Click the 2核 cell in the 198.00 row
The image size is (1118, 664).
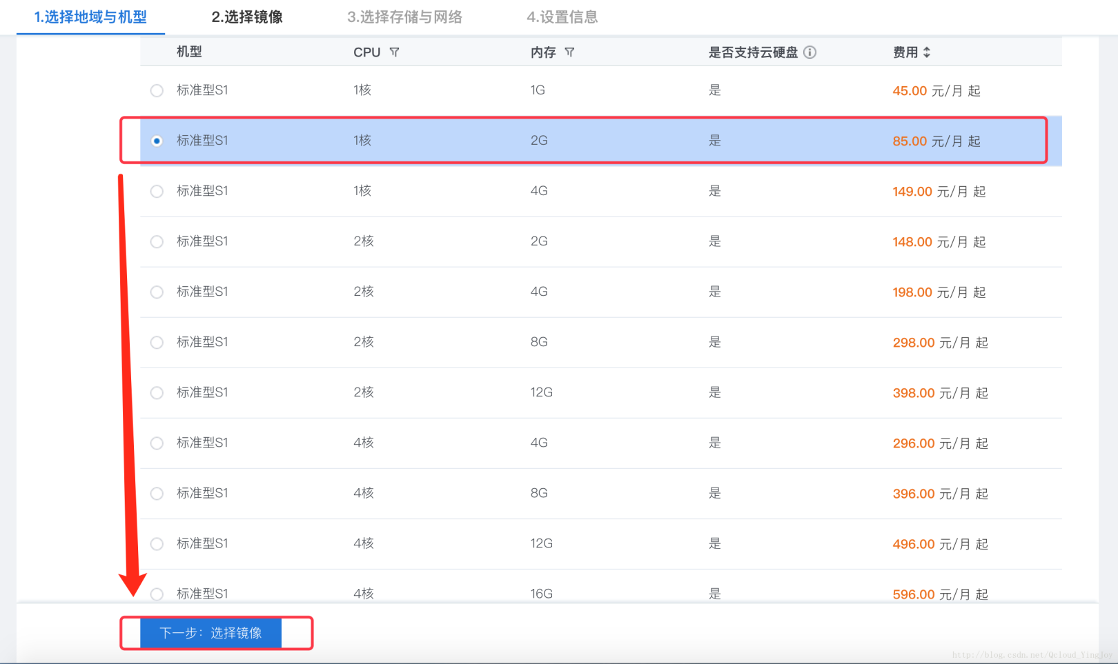point(364,292)
